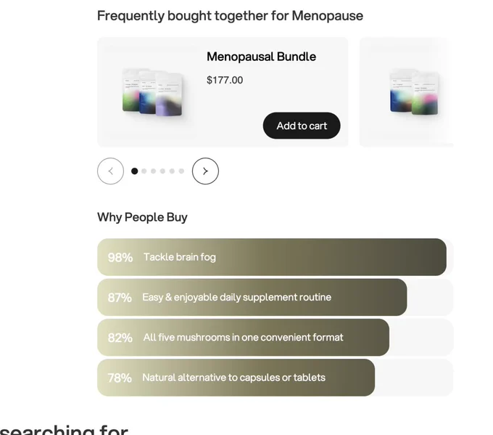
Task: Click the 87% Easy & enjoyable routine bar
Action: [x=252, y=297]
